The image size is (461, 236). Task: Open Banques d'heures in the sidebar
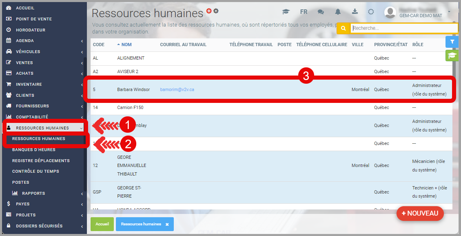click(x=34, y=150)
